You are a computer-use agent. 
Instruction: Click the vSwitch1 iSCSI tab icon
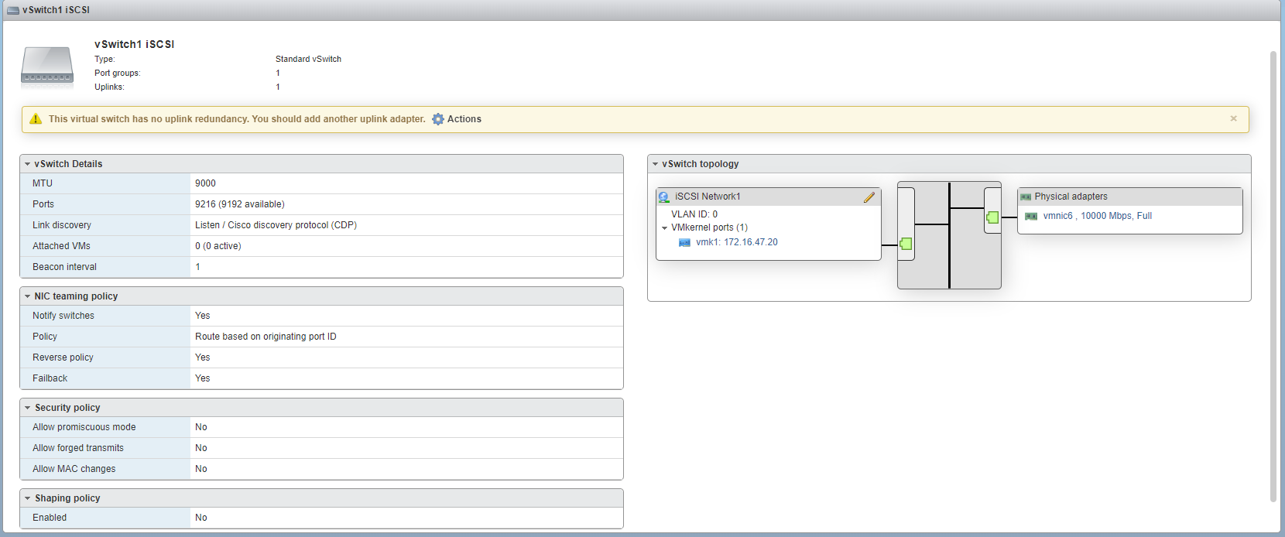click(x=12, y=10)
